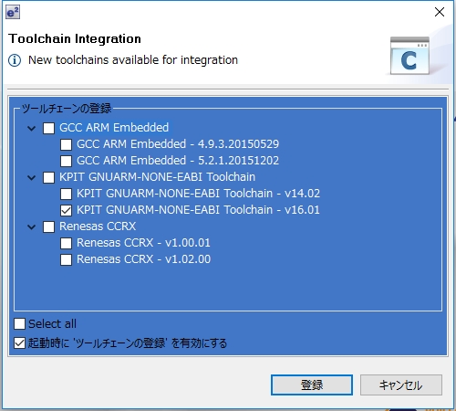The image size is (456, 411).
Task: Click the 登録 button
Action: pos(312,385)
